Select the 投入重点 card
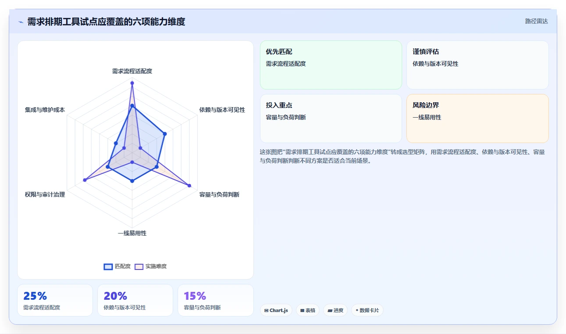 coord(331,119)
